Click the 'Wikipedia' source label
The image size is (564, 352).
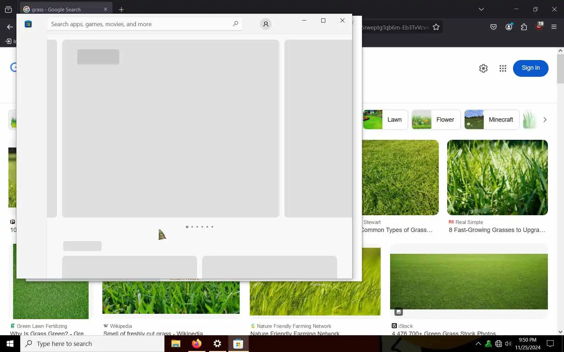121,326
